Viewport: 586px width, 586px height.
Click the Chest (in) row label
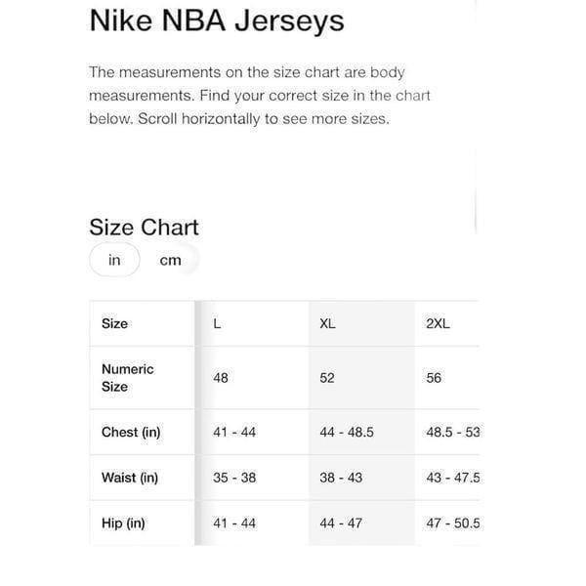coord(131,432)
